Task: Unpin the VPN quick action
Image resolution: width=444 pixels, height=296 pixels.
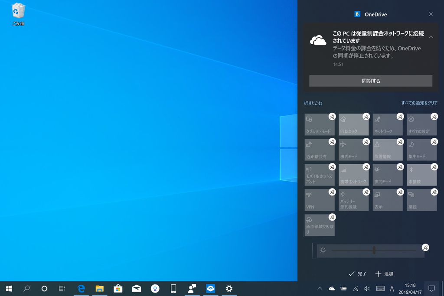Action: click(x=332, y=192)
